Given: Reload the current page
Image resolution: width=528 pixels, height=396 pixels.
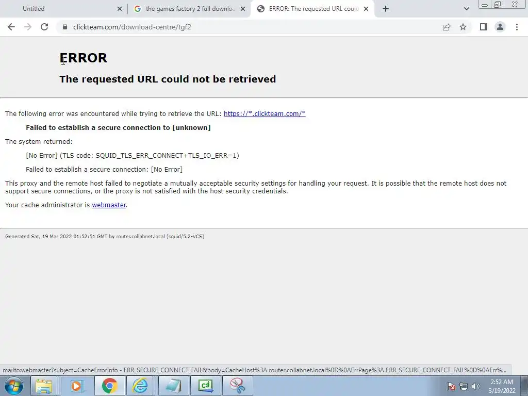Looking at the screenshot, I should (44, 27).
